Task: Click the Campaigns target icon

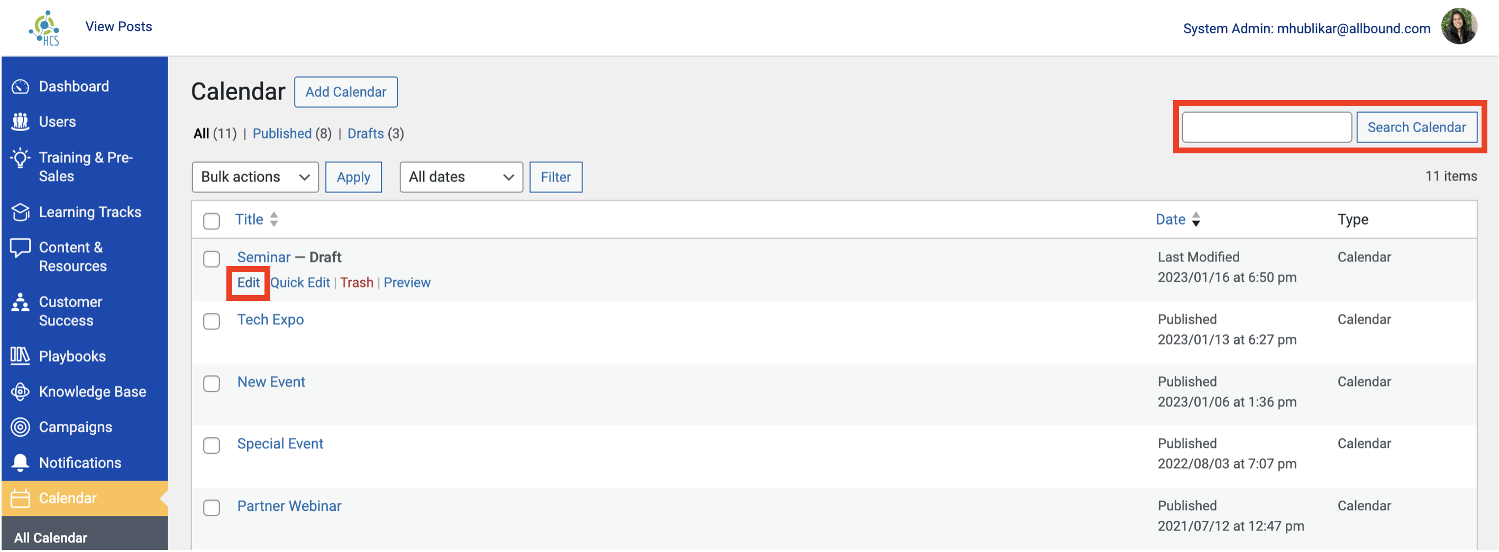Action: pyautogui.click(x=21, y=428)
